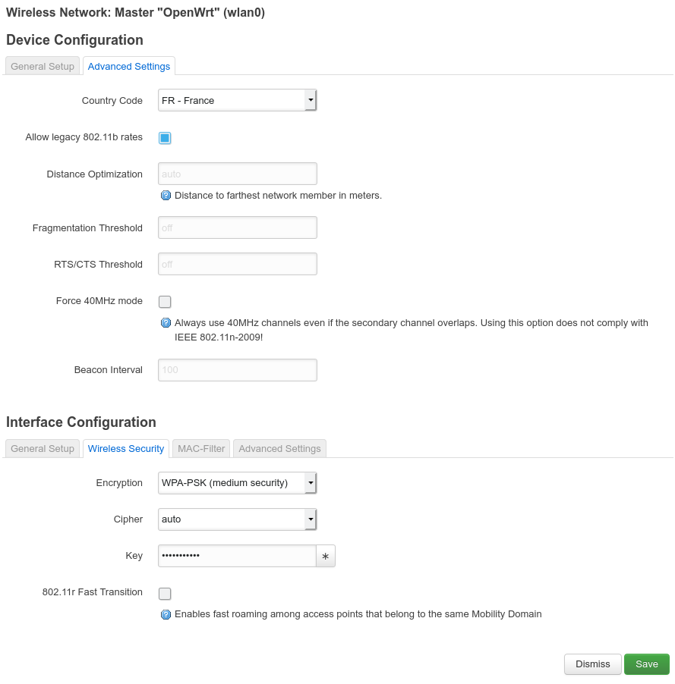Open Interface Configuration Advanced Settings tab
This screenshot has width=675, height=684.
pos(279,448)
